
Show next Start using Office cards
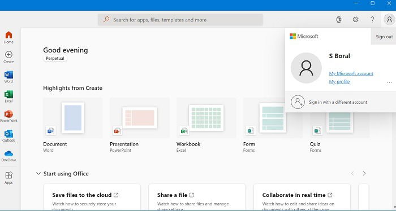(x=364, y=174)
